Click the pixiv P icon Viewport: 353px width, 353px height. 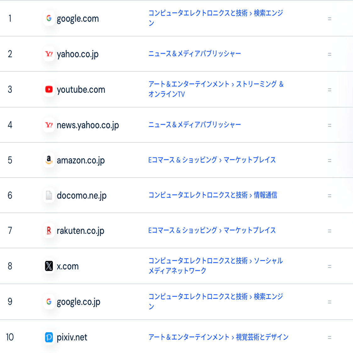pos(49,337)
